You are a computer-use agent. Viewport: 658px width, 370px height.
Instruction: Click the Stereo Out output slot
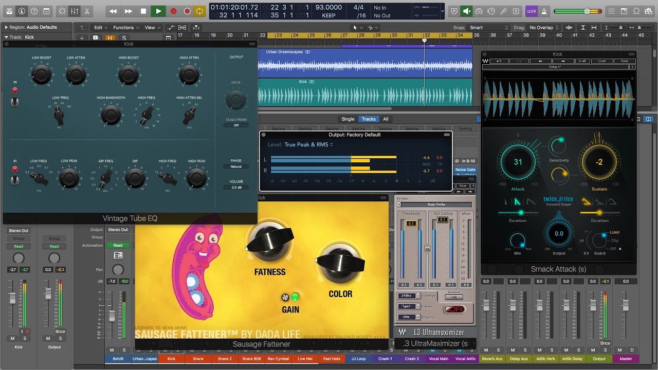pos(19,231)
